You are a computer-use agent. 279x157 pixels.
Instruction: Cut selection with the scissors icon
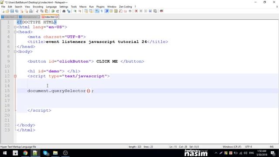37,11
